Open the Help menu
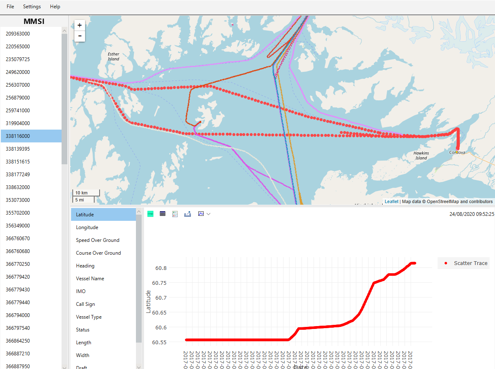 [x=55, y=7]
